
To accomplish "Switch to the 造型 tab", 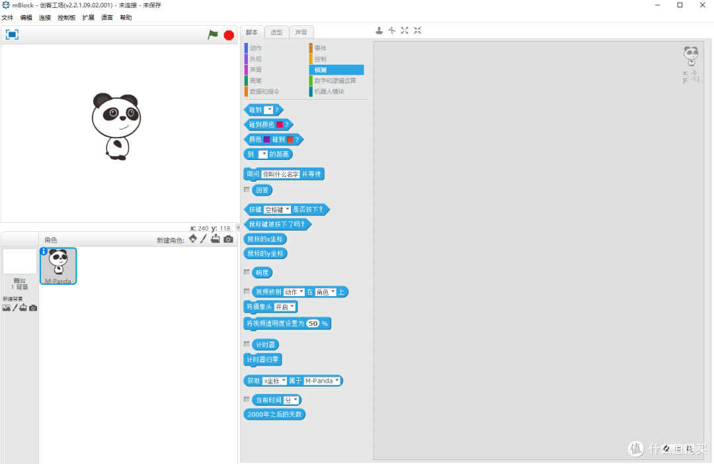I will [276, 32].
